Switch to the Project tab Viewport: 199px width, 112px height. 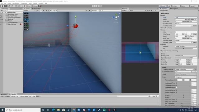click(4, 94)
